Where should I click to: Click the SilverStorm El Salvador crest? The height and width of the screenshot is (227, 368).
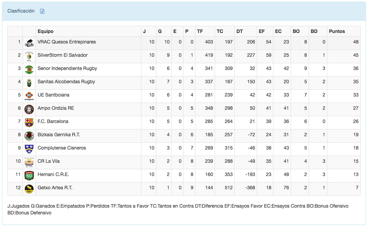coord(29,56)
